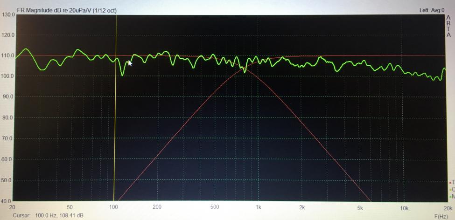Click the 20k frequency axis label

(448, 208)
